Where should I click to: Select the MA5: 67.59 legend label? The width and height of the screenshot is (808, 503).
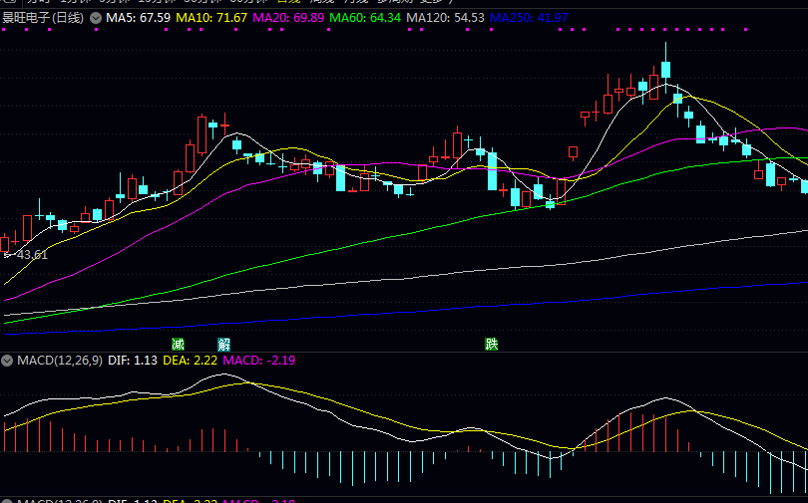pos(138,18)
